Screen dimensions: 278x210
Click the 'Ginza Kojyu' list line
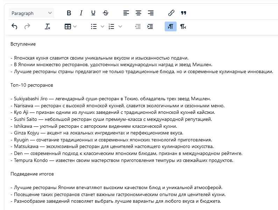coord(97,133)
